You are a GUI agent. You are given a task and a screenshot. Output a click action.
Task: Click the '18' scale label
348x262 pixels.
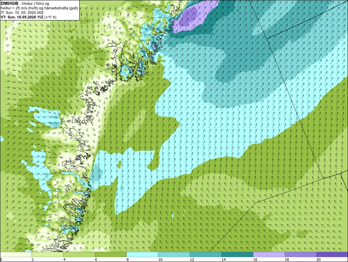pos(287,259)
